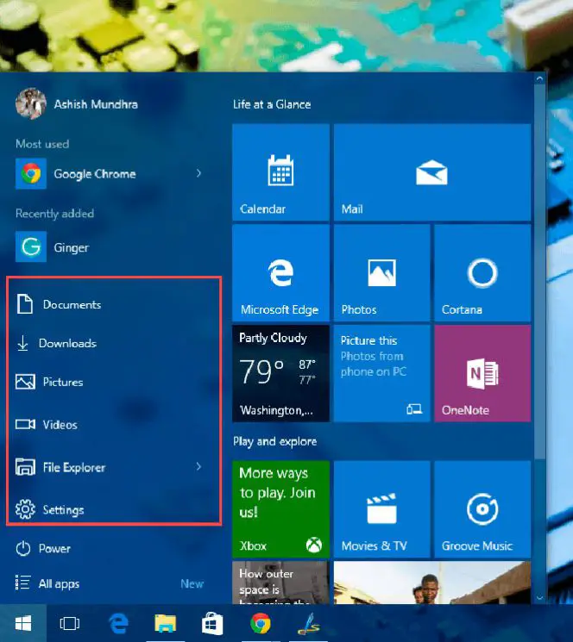Open the Cortana tile

[482, 273]
